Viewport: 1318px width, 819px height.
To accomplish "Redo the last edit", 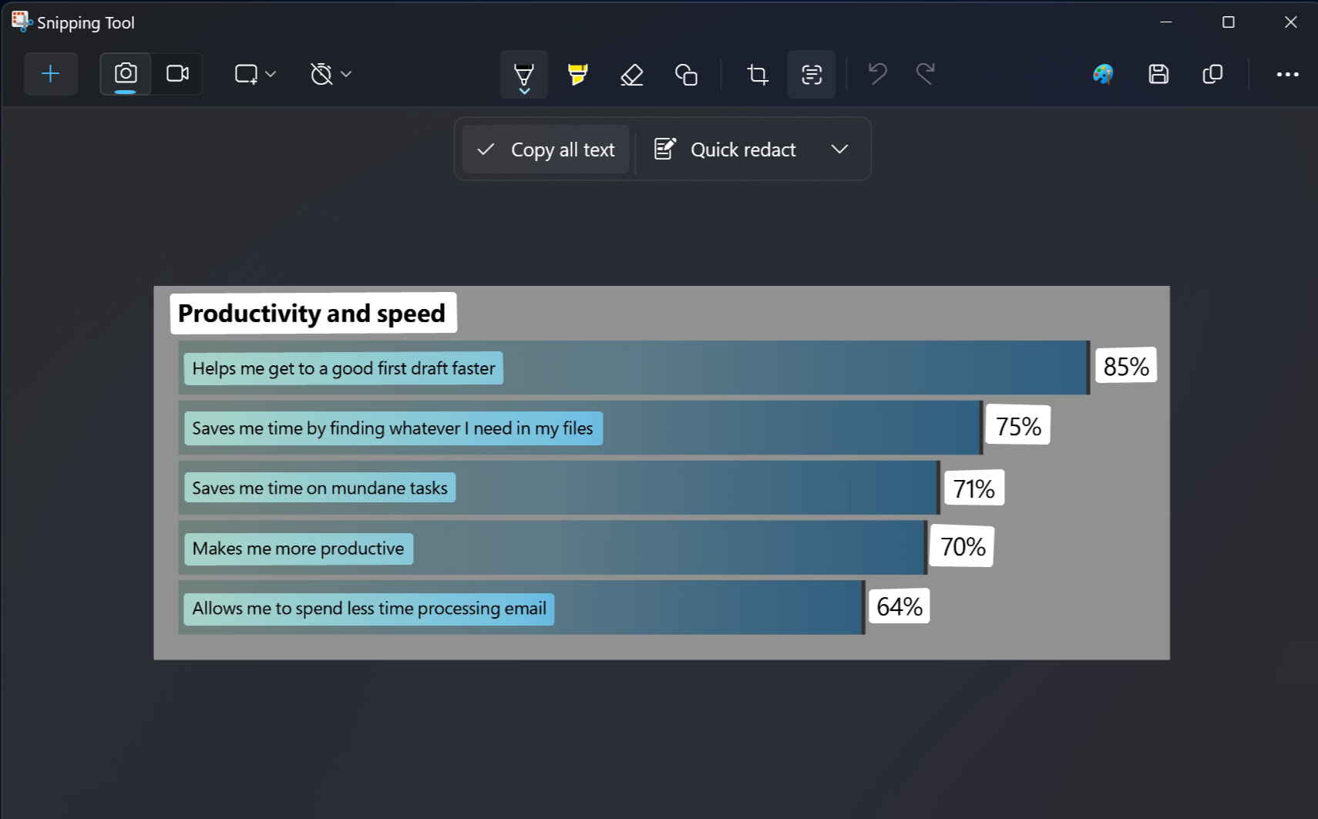I will 926,74.
